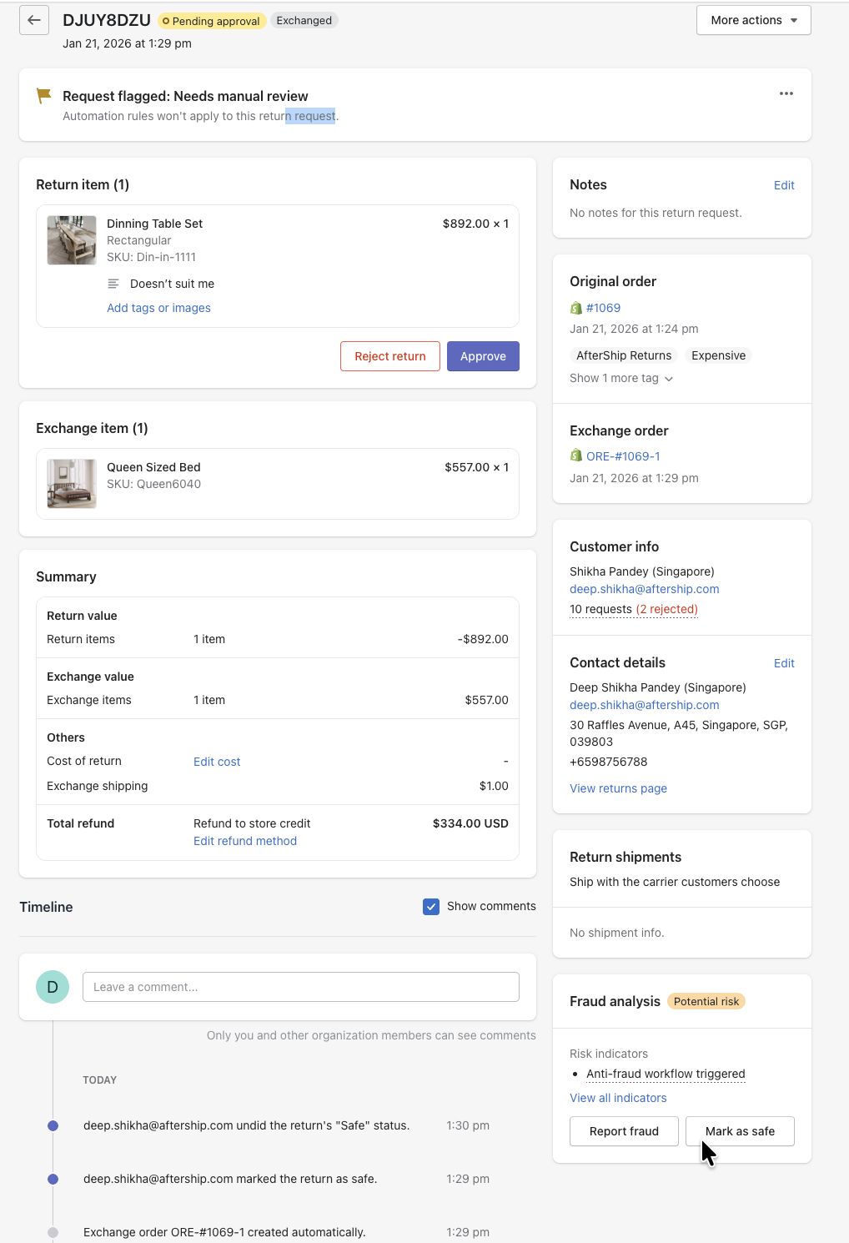Edit the contact details
Image resolution: width=849 pixels, height=1243 pixels.
pyautogui.click(x=784, y=663)
